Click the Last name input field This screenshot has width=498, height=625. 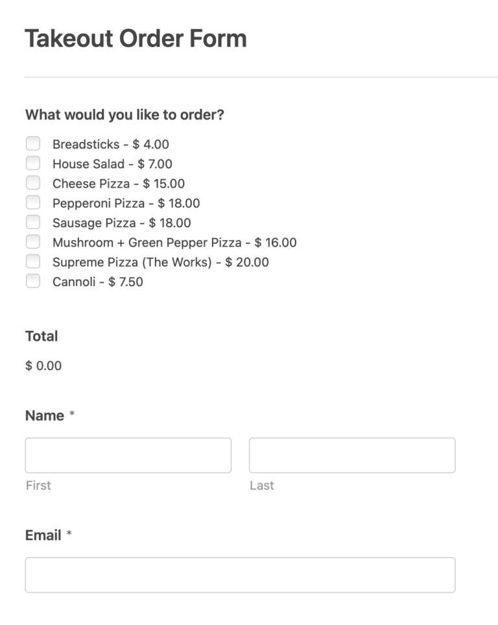[x=352, y=455]
